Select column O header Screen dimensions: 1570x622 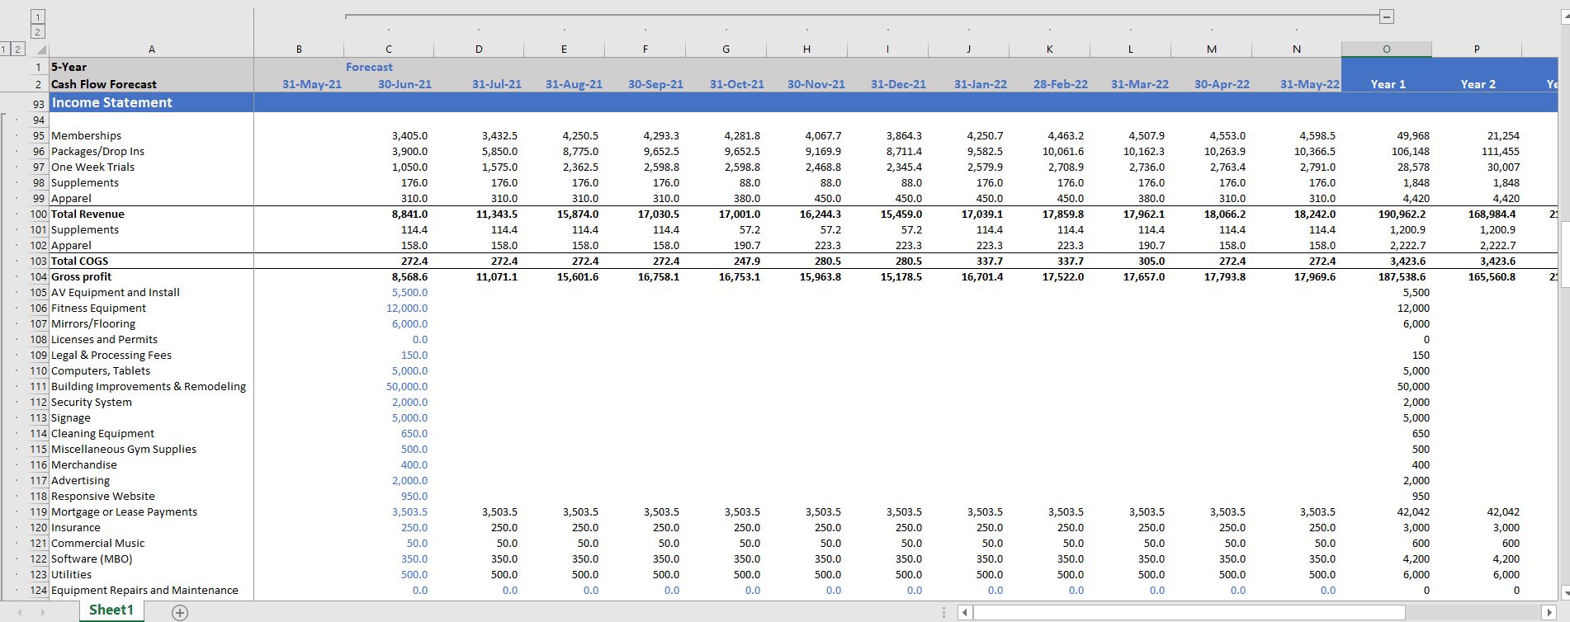pyautogui.click(x=1386, y=49)
